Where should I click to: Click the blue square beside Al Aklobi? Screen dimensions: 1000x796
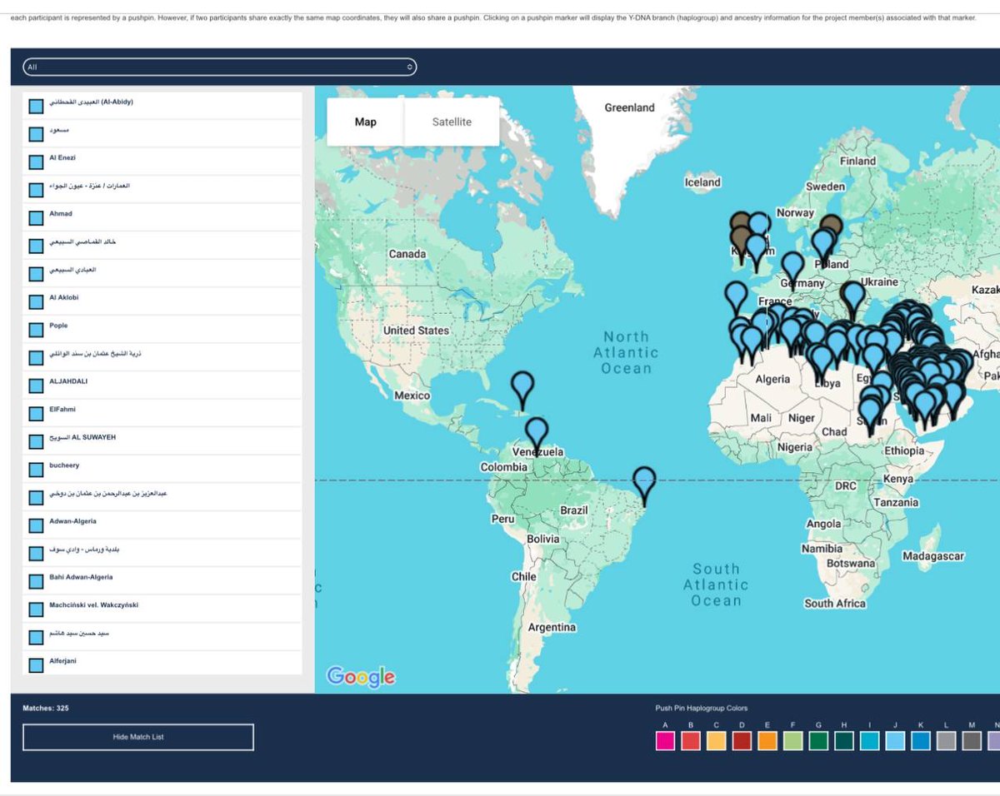tap(36, 301)
